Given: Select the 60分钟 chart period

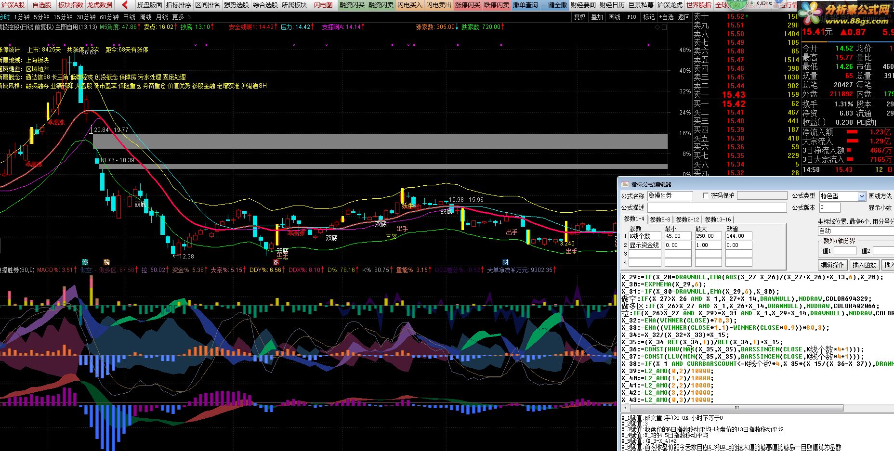Looking at the screenshot, I should coord(109,17).
